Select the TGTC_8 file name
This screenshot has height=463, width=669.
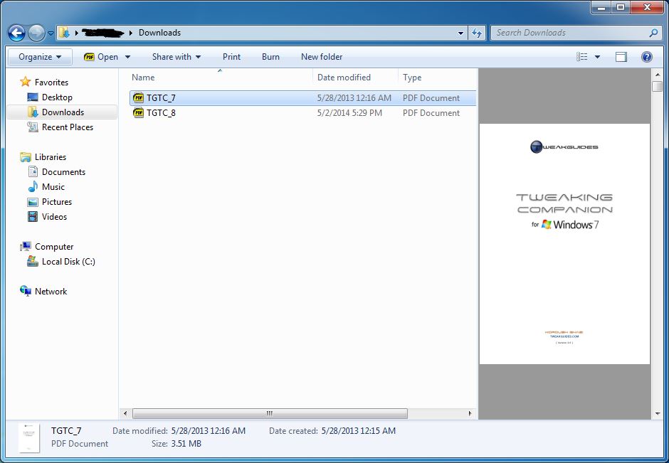coord(161,112)
